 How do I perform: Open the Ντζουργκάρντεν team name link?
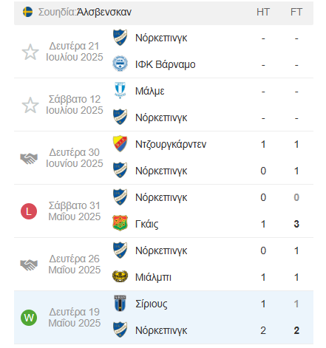tap(171, 144)
